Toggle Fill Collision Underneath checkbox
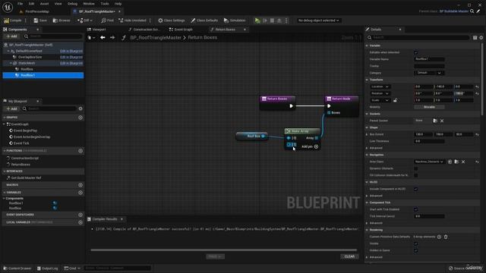This screenshot has height=273, width=486. [x=416, y=175]
